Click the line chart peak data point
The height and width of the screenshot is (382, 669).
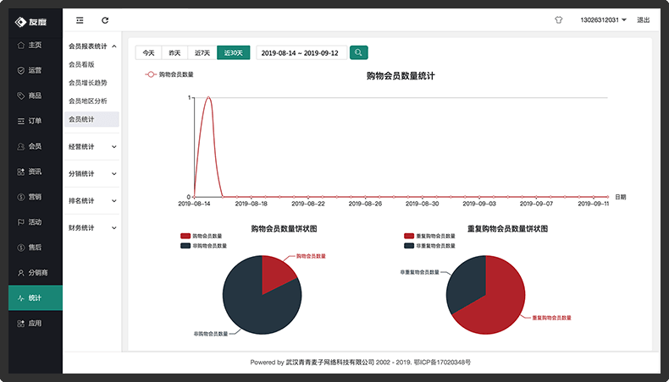point(208,97)
